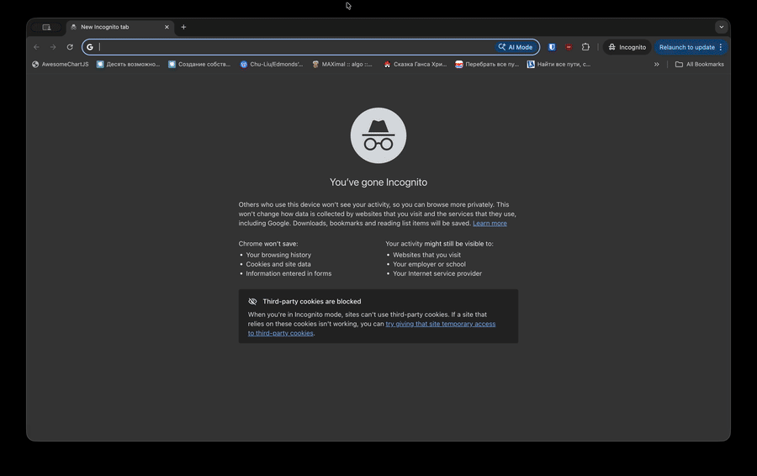Open the Сказка Ганса Хри... bookmark
The height and width of the screenshot is (476, 757).
click(416, 64)
